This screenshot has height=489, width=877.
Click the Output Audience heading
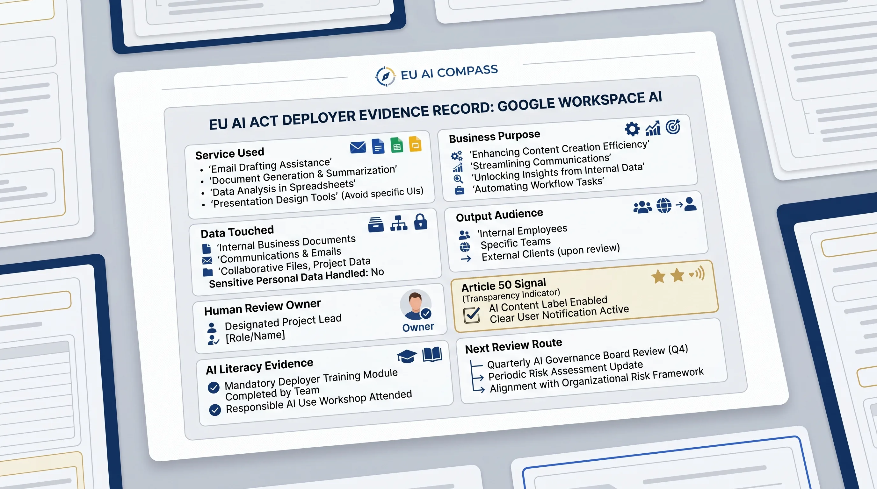click(499, 215)
